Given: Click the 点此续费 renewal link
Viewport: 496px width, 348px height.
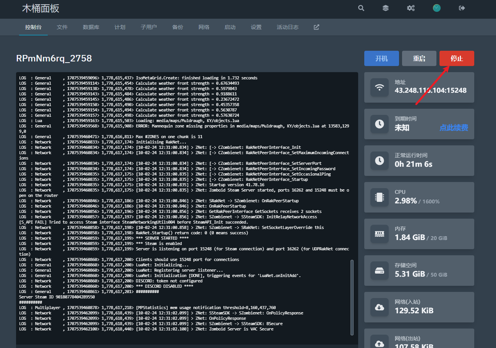Looking at the screenshot, I should 454,128.
